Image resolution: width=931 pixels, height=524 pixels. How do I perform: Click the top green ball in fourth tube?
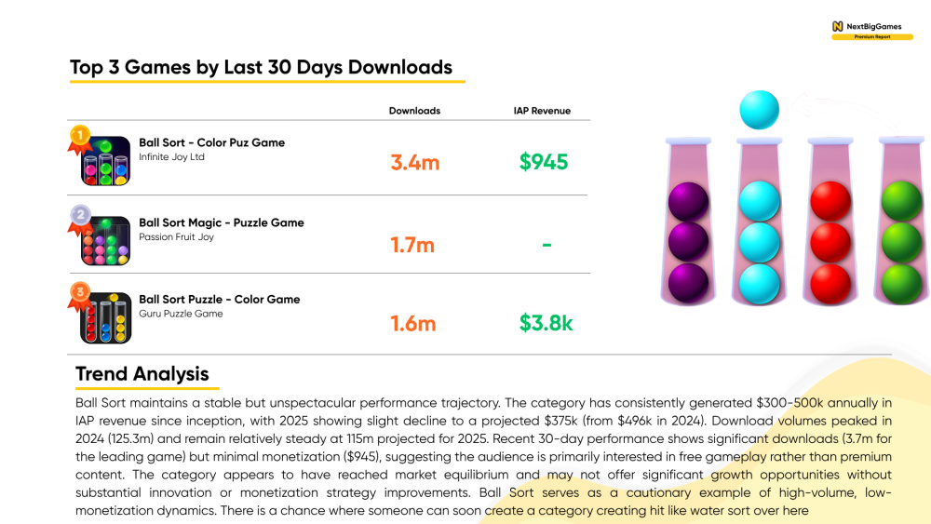pos(901,201)
